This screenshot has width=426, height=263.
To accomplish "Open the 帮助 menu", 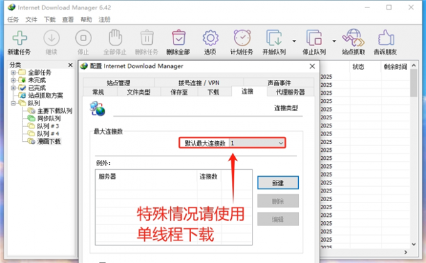I will pos(86,19).
